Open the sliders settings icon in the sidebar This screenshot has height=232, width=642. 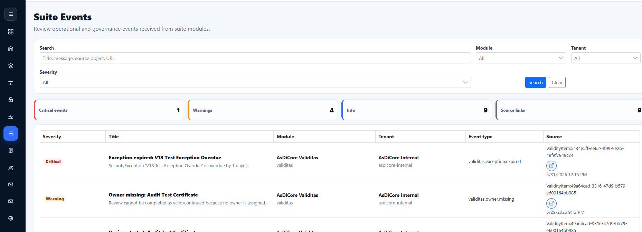tap(11, 83)
